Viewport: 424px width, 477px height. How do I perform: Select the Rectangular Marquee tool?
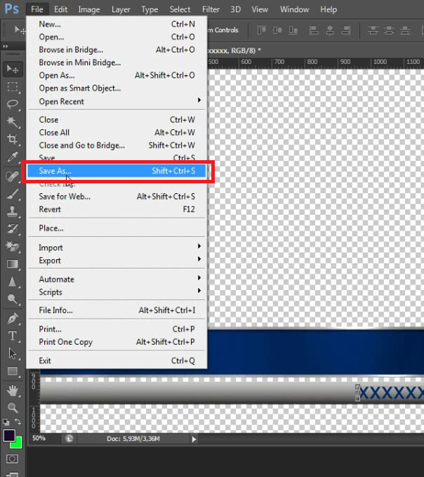13,87
